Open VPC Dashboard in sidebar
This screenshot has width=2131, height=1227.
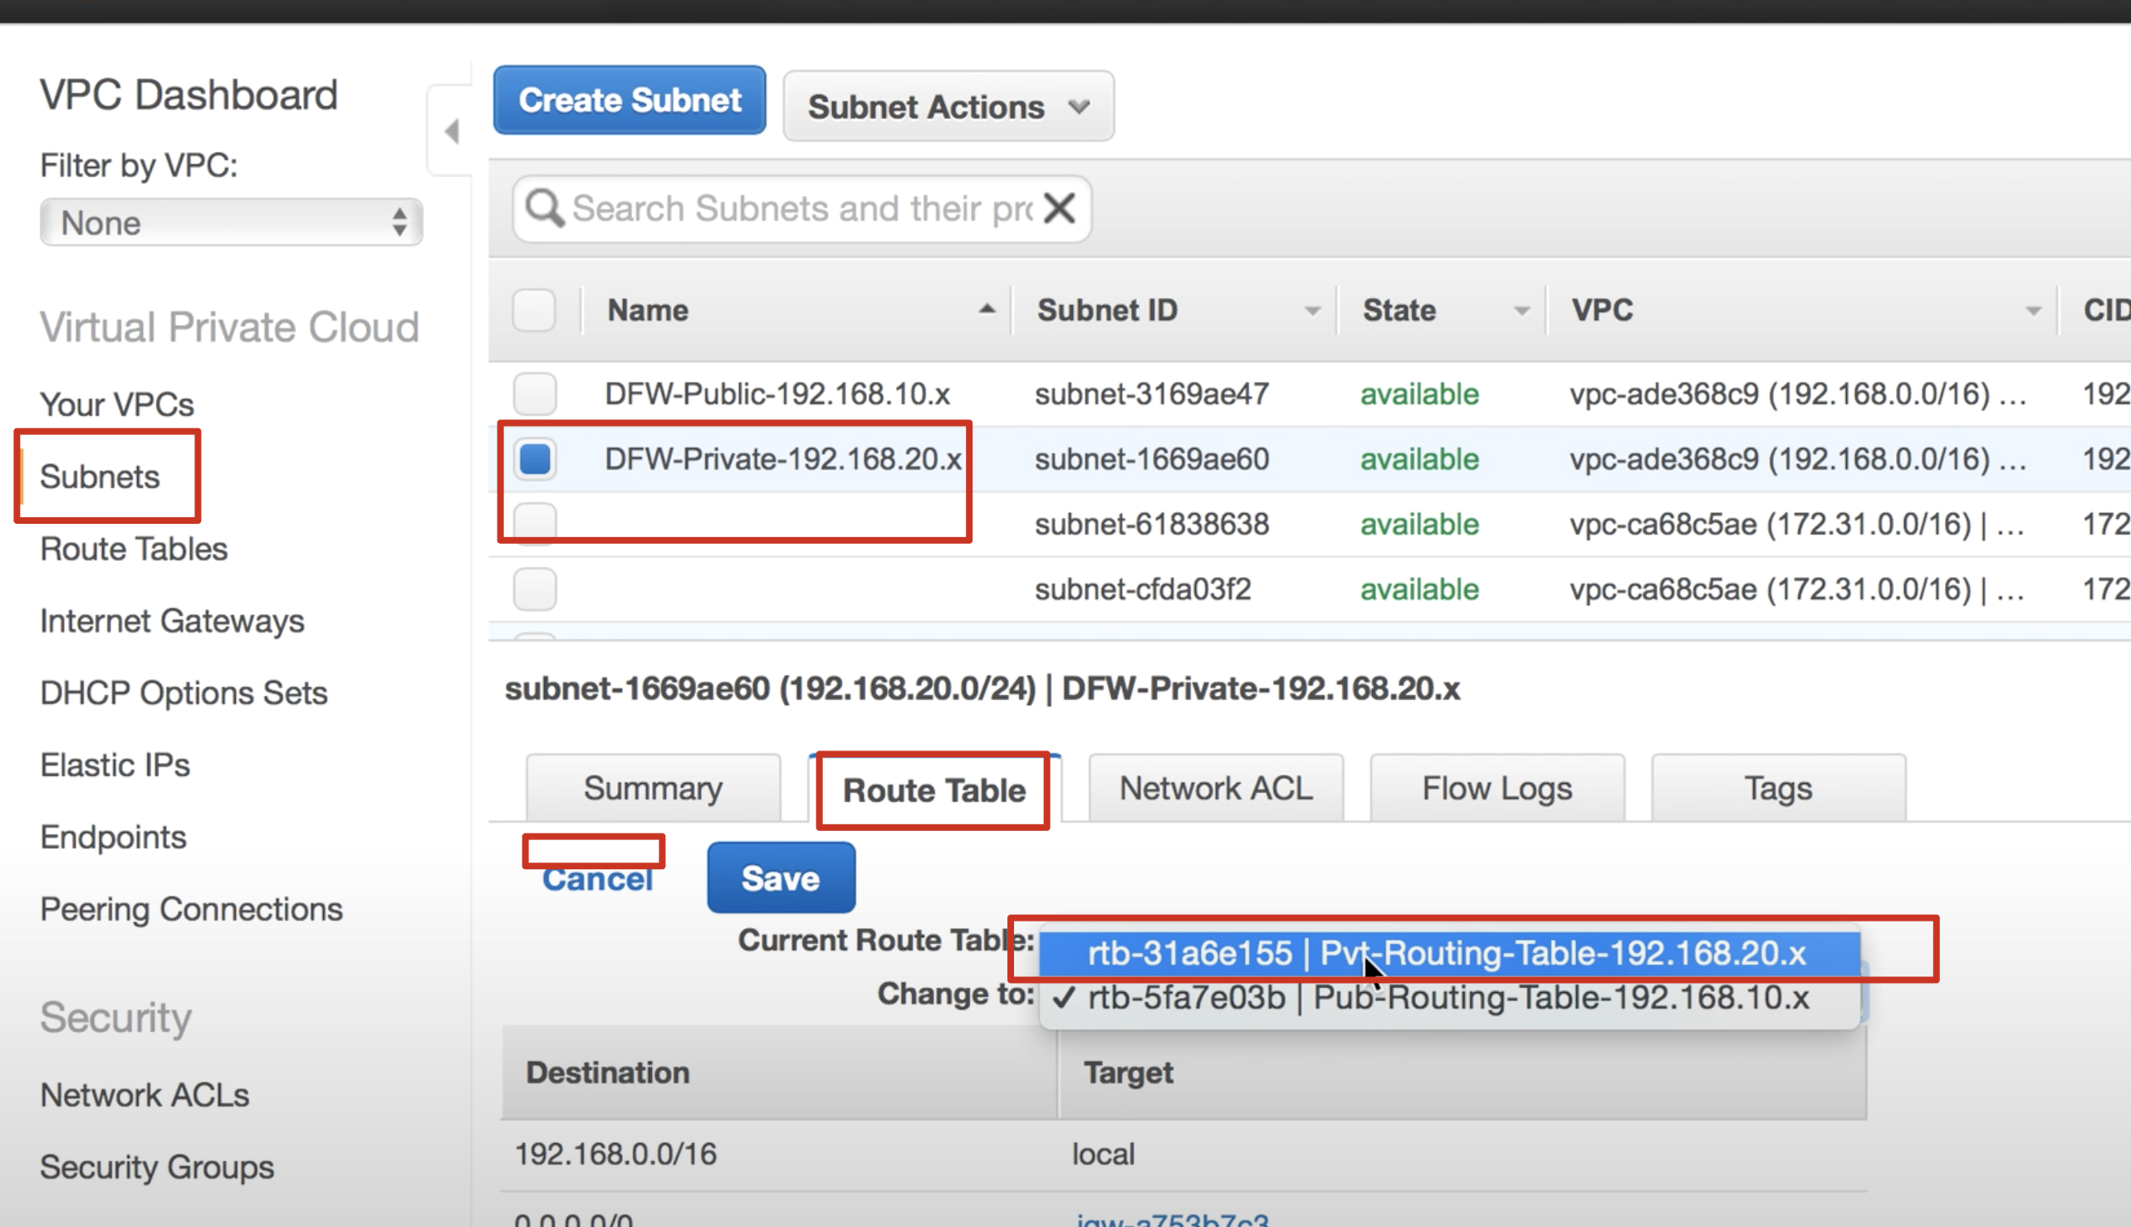(189, 94)
